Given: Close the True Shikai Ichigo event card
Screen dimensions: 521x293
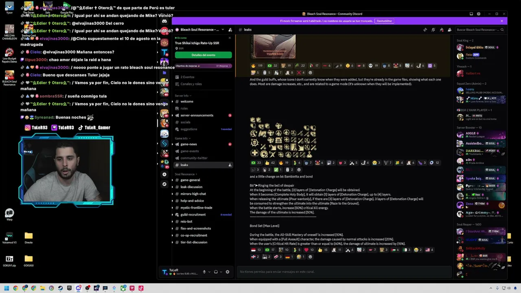Looking at the screenshot, I should pyautogui.click(x=230, y=38).
